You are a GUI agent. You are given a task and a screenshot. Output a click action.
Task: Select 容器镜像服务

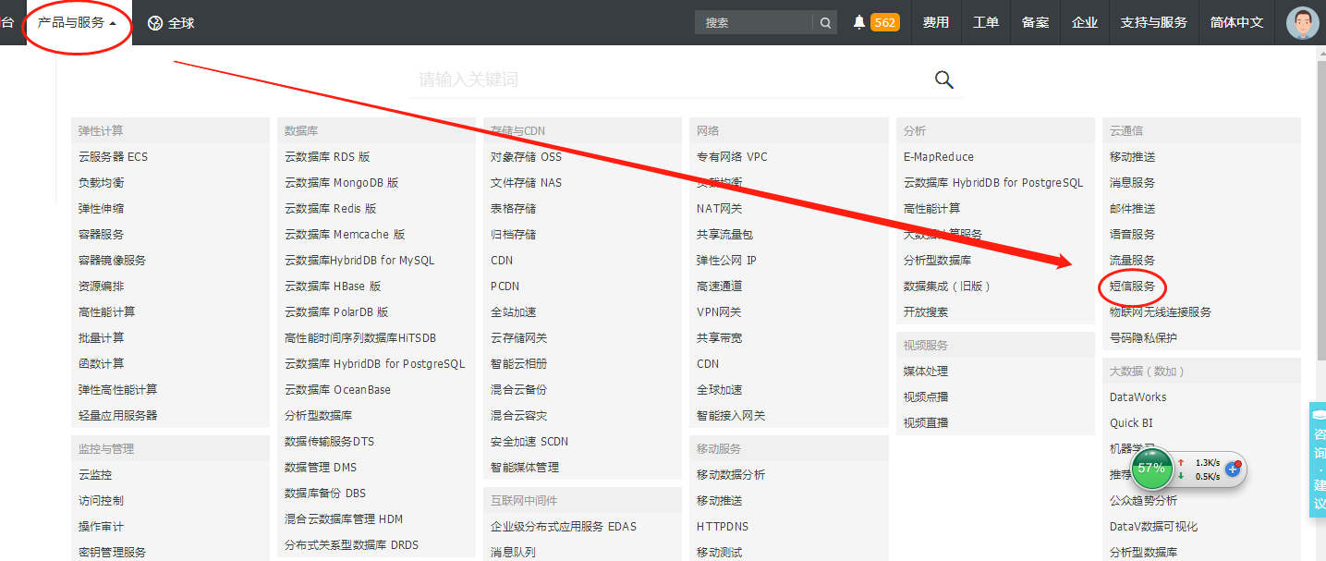(x=112, y=261)
